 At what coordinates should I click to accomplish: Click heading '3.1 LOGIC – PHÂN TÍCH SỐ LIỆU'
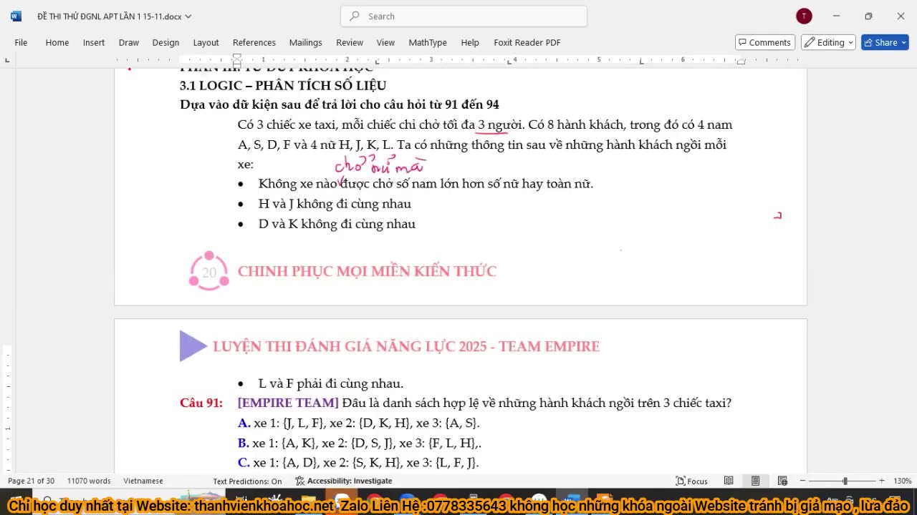[x=283, y=85]
